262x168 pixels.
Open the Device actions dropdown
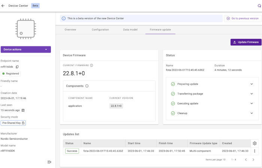tap(25, 49)
